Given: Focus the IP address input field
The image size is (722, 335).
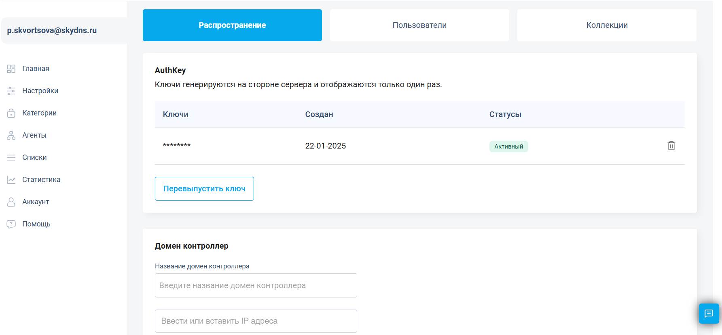Looking at the screenshot, I should [x=256, y=321].
